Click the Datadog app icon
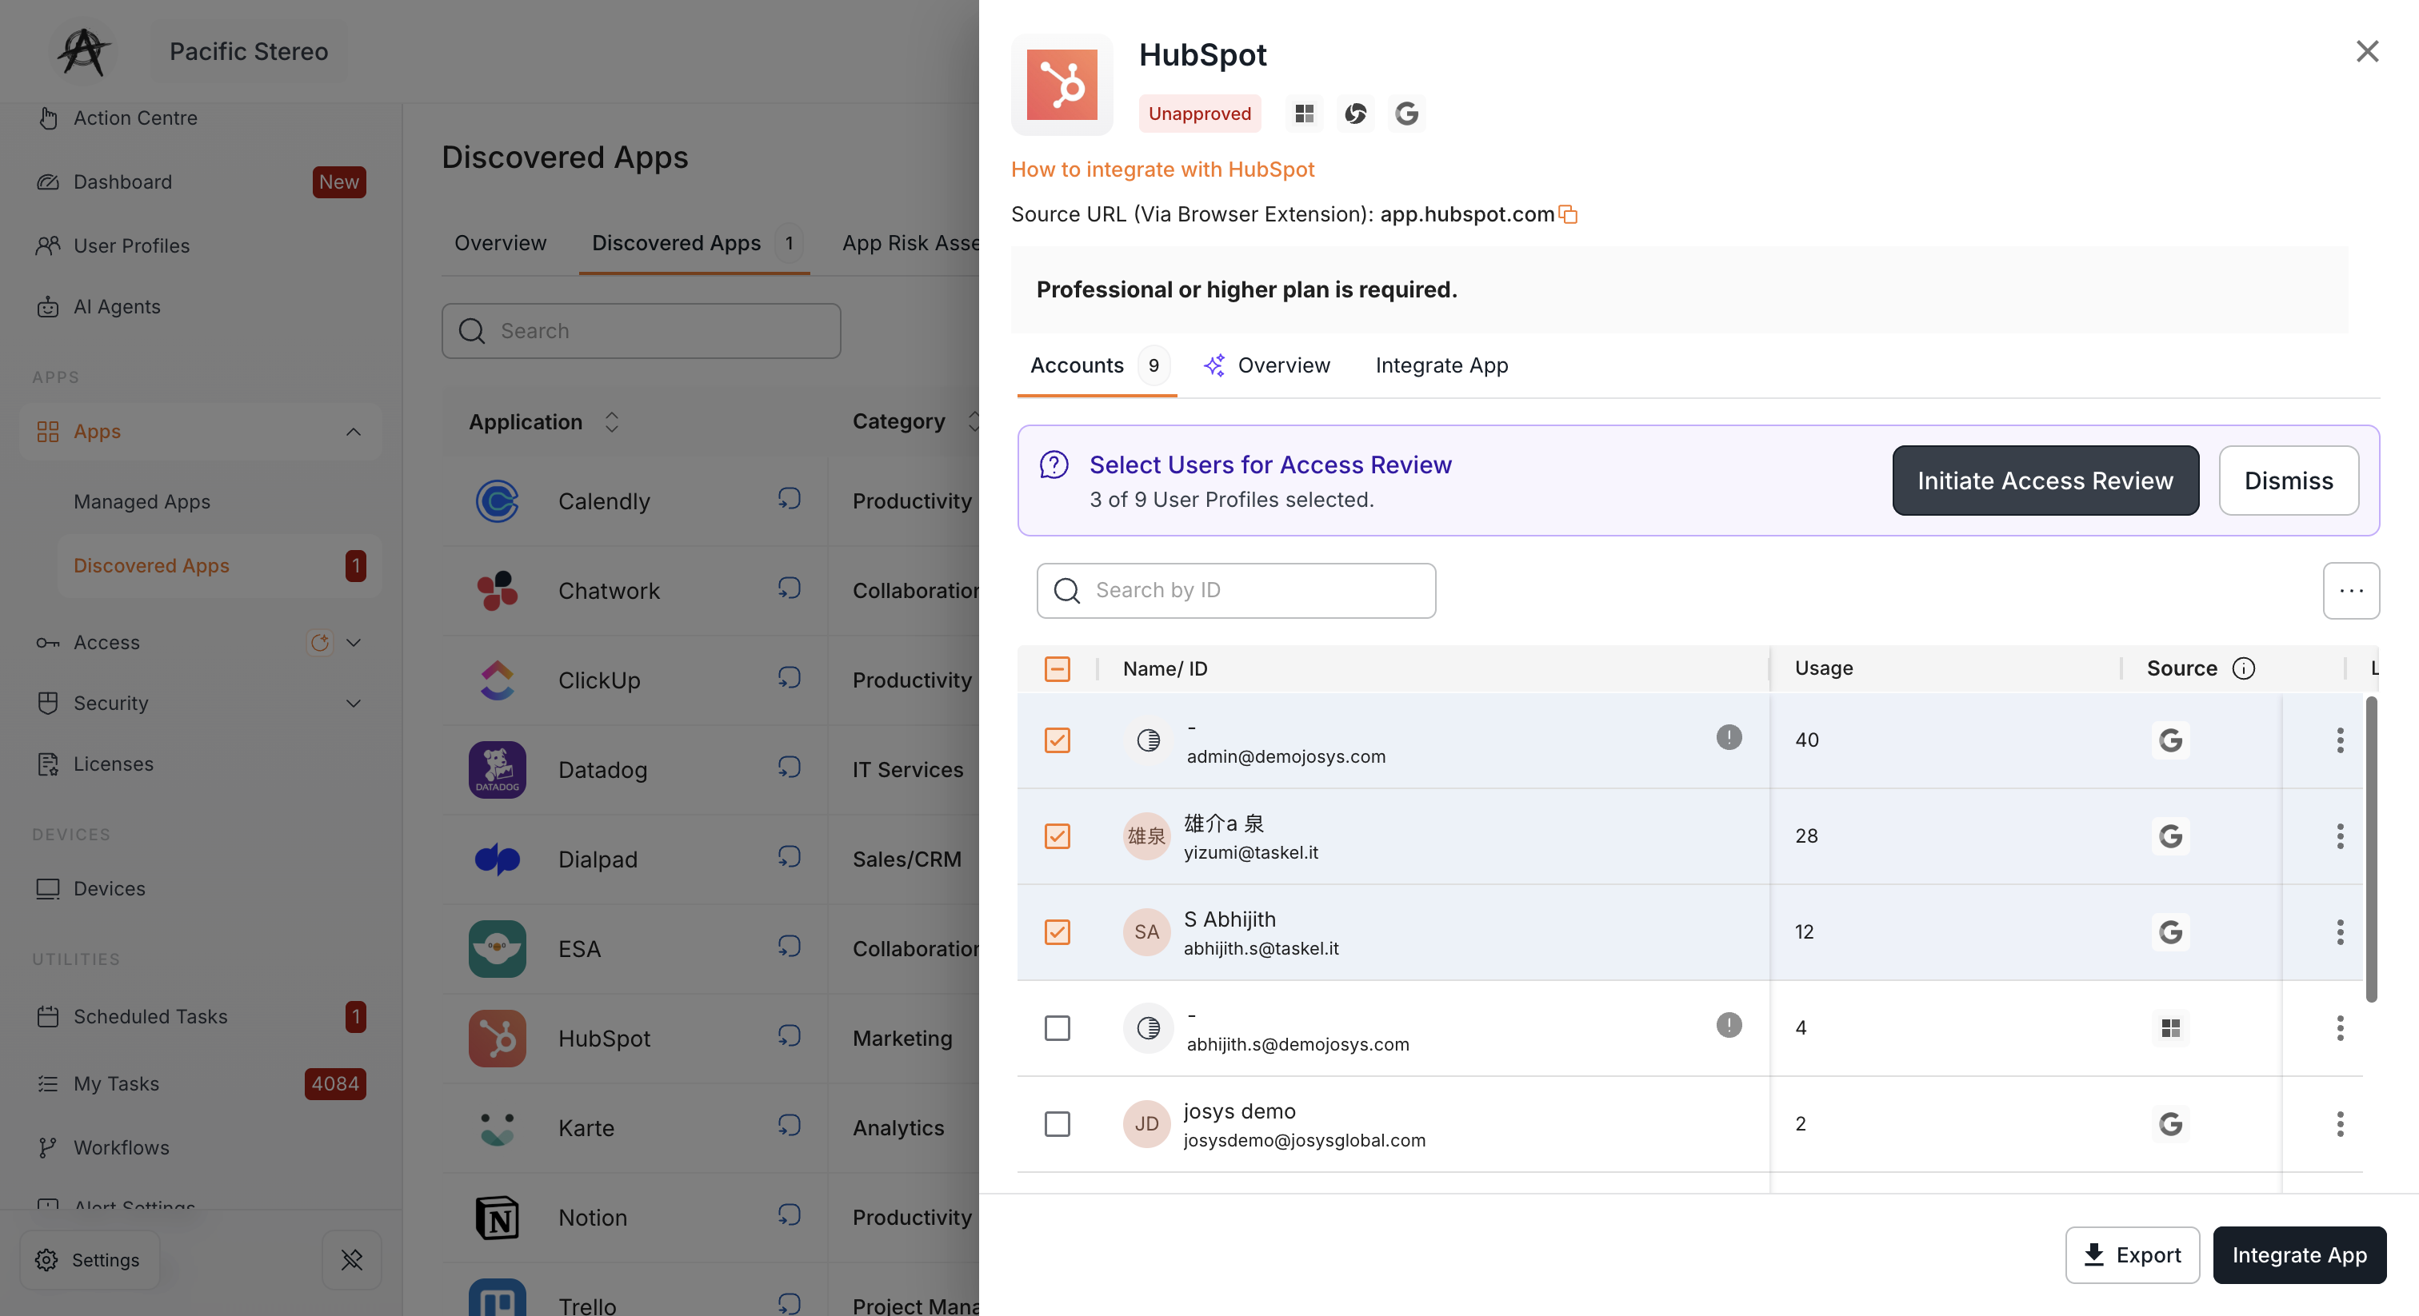Viewport: 2419px width, 1316px height. [497, 770]
